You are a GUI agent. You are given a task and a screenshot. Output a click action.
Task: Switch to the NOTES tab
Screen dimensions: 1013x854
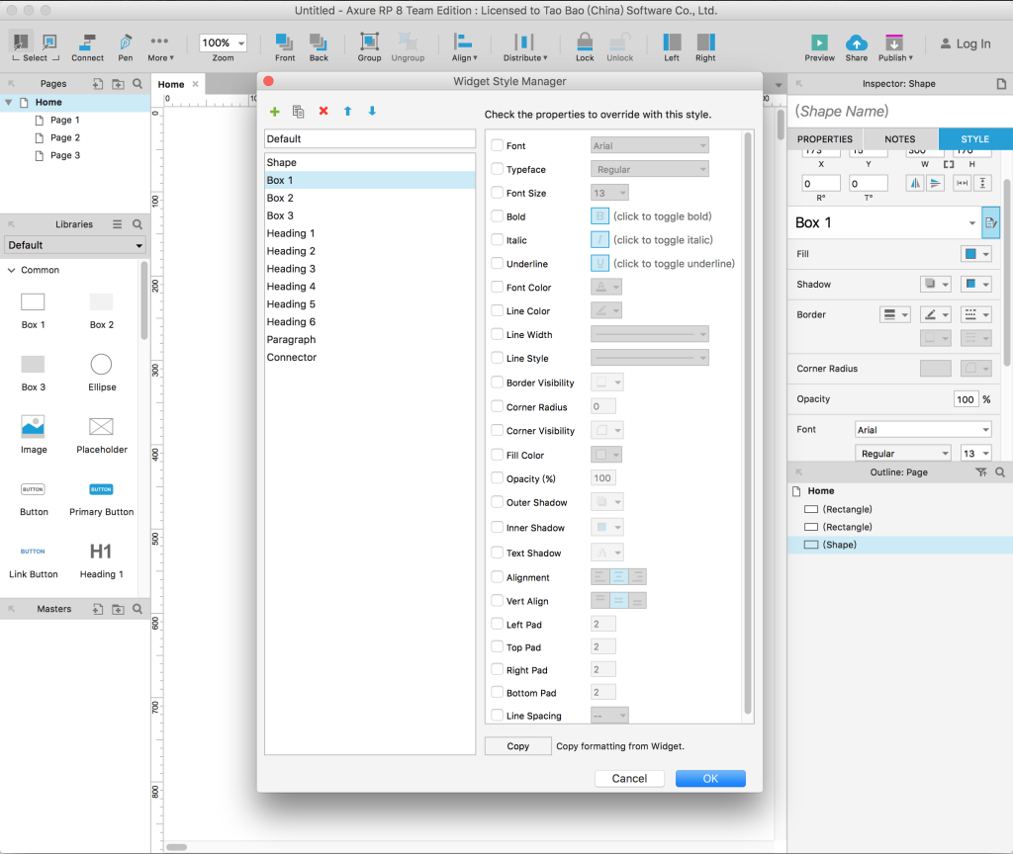click(900, 138)
